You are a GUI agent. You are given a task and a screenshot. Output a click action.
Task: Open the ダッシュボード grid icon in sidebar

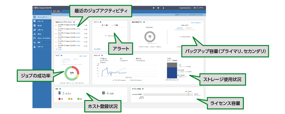[35, 17]
